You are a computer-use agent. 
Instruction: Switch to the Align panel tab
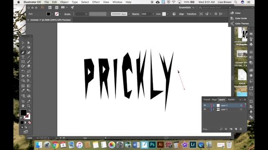214,100
